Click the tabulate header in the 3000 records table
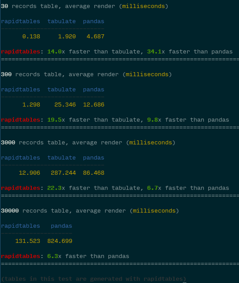This screenshot has width=239, height=283. 62,158
